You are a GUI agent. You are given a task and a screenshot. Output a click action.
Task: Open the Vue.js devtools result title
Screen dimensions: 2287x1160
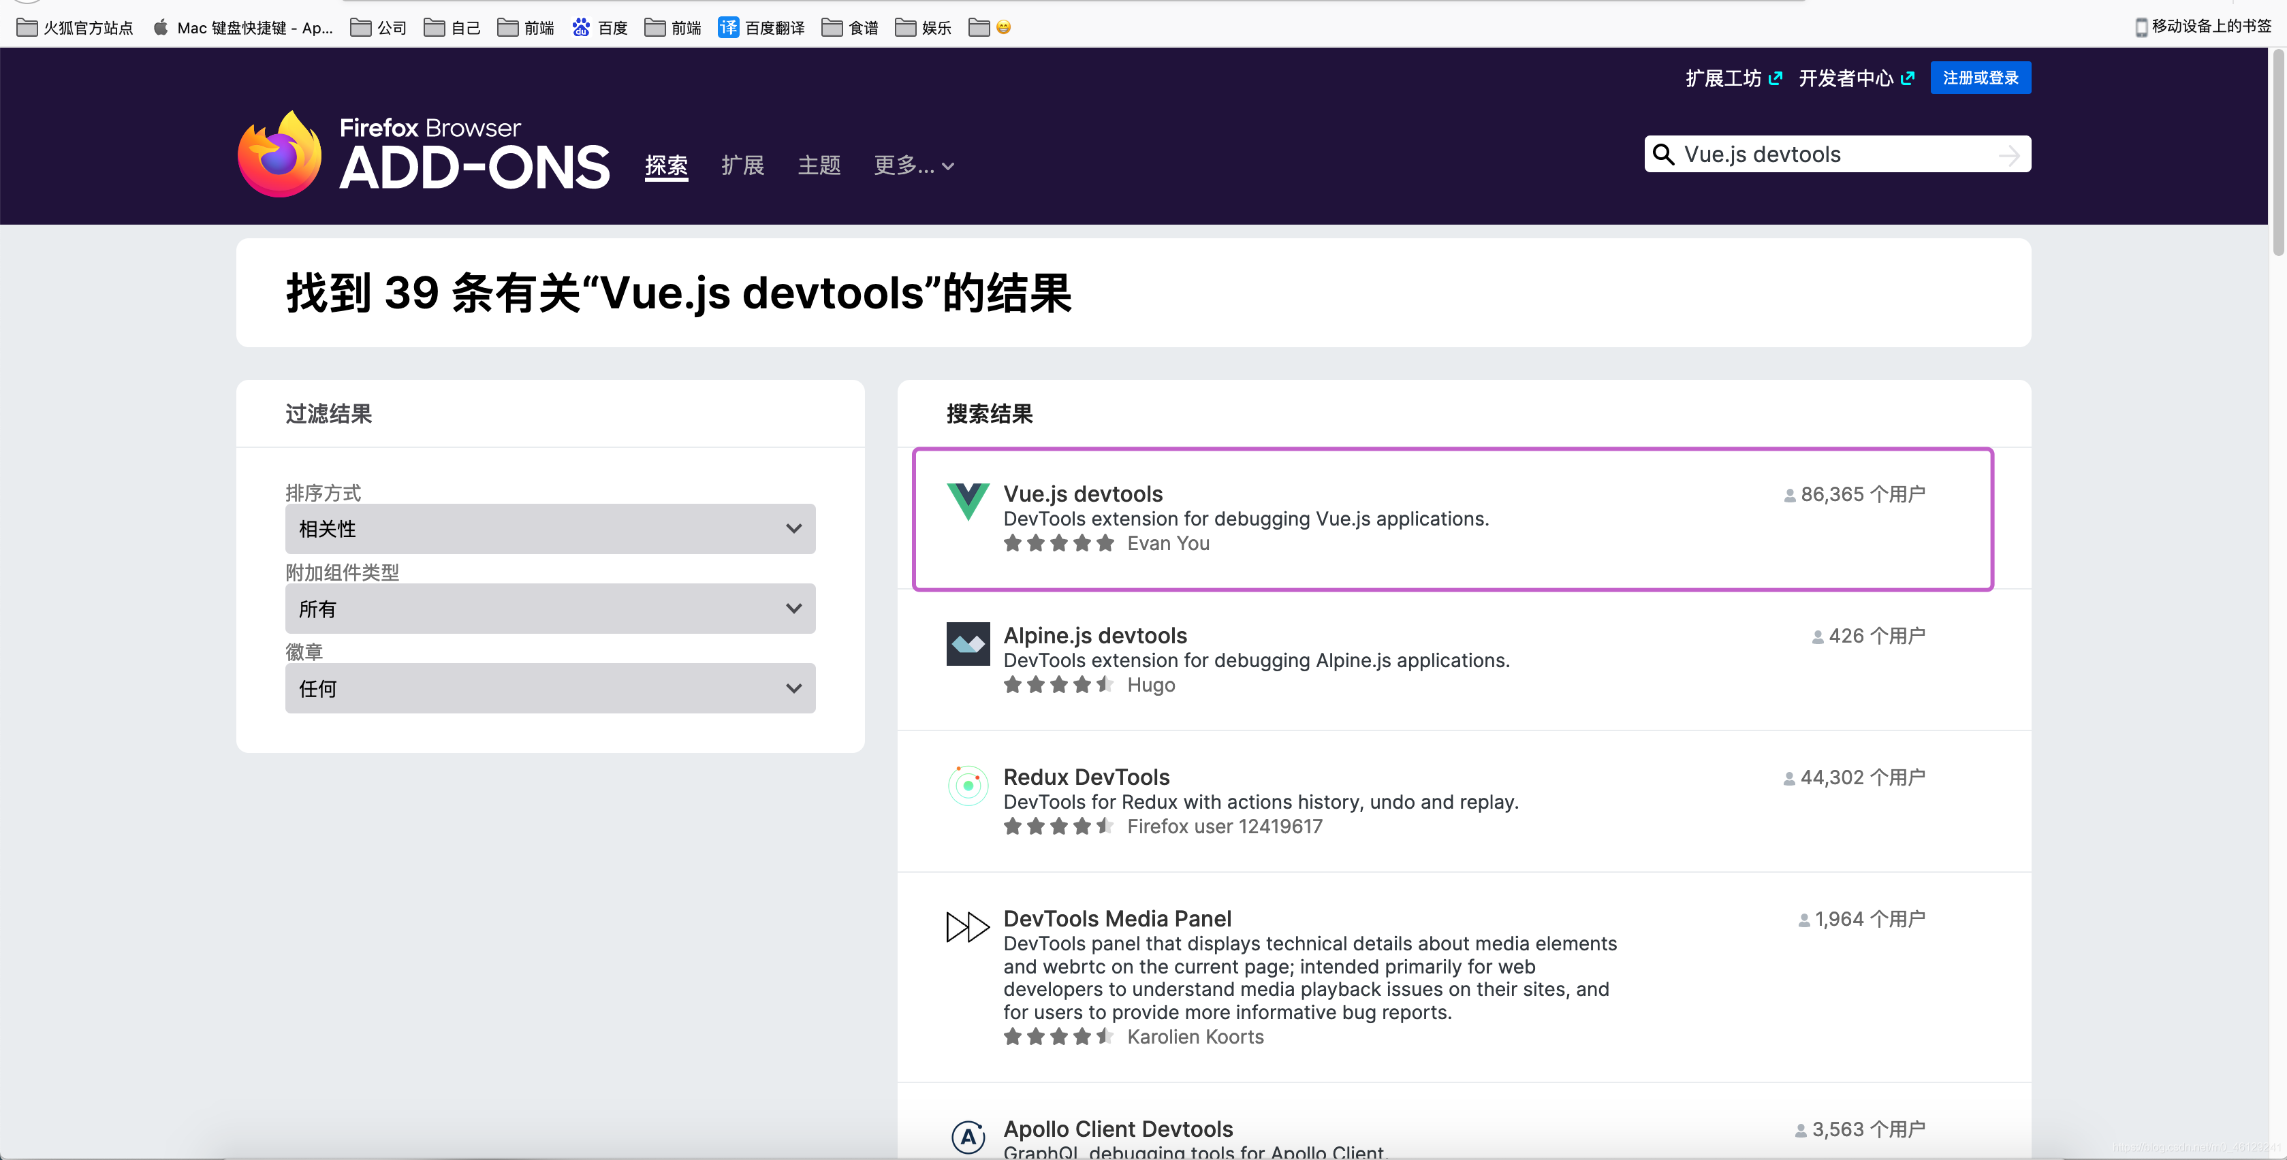(1082, 494)
